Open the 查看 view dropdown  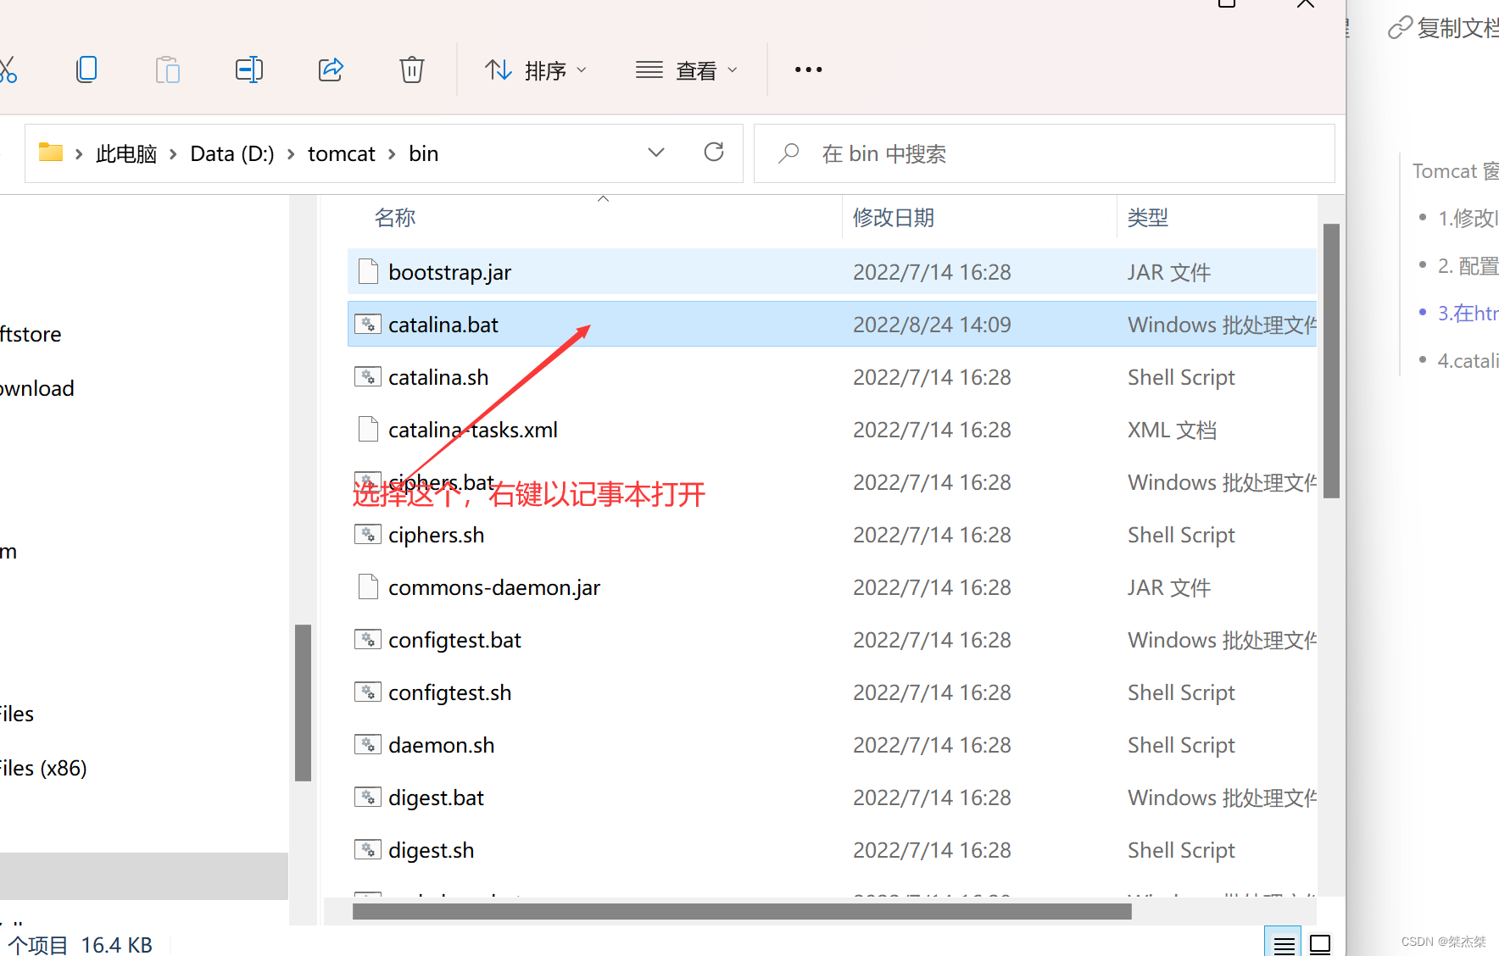click(687, 70)
